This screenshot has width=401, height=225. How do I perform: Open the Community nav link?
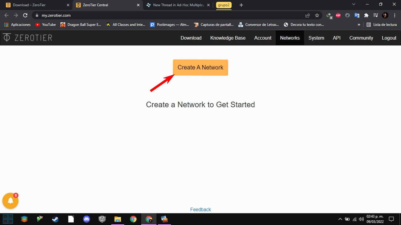pyautogui.click(x=361, y=38)
